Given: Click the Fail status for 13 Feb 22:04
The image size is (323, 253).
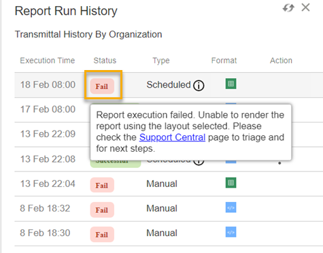Looking at the screenshot, I should (x=102, y=185).
